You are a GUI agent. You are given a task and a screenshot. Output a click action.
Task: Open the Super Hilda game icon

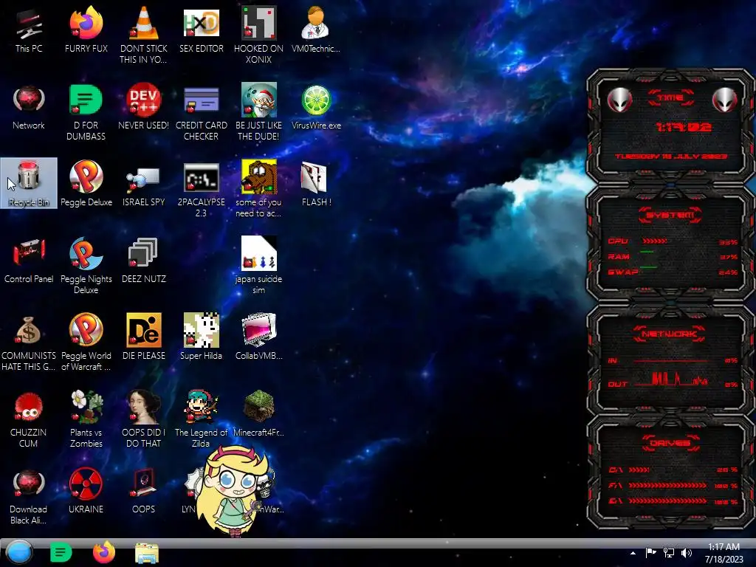[x=201, y=337]
